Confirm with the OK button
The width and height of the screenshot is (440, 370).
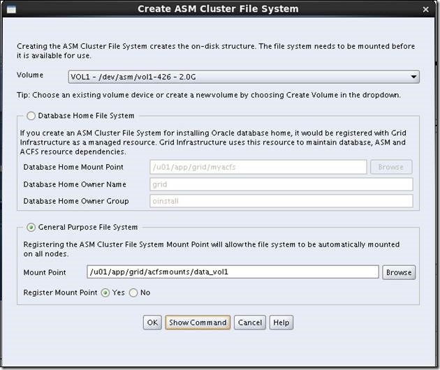click(x=152, y=323)
